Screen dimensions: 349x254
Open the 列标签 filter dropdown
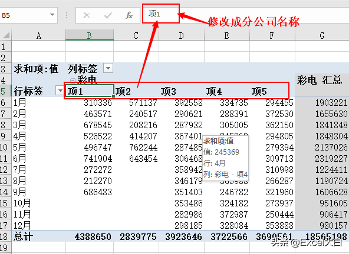click(x=108, y=68)
